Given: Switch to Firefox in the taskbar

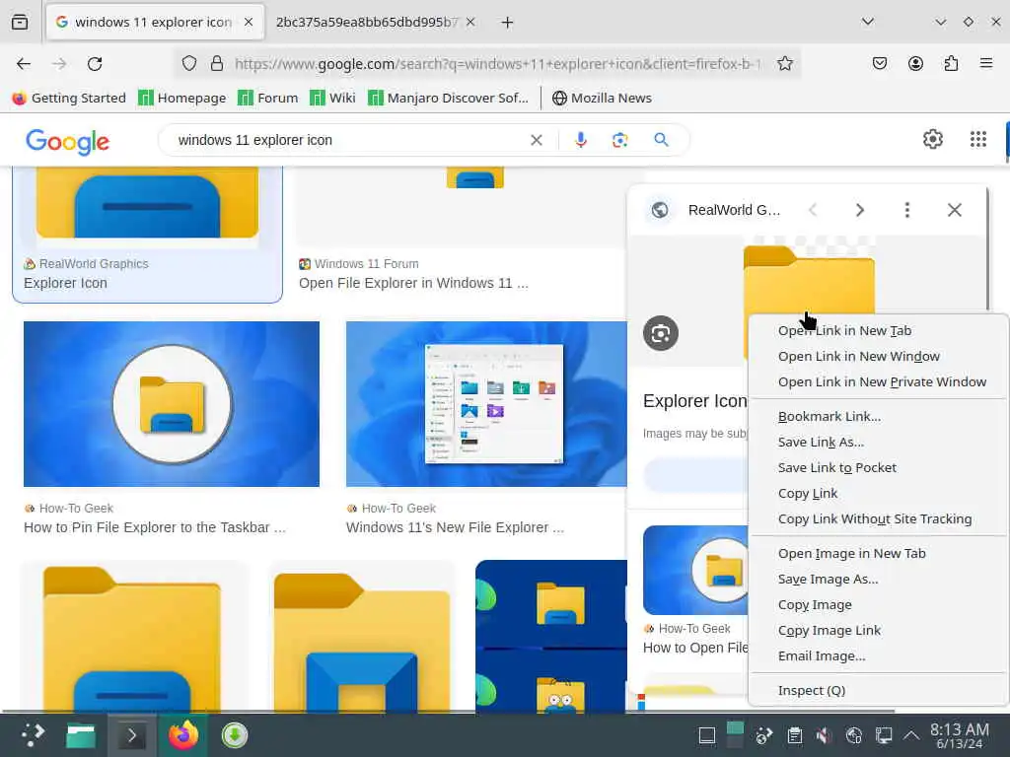Looking at the screenshot, I should (x=182, y=735).
